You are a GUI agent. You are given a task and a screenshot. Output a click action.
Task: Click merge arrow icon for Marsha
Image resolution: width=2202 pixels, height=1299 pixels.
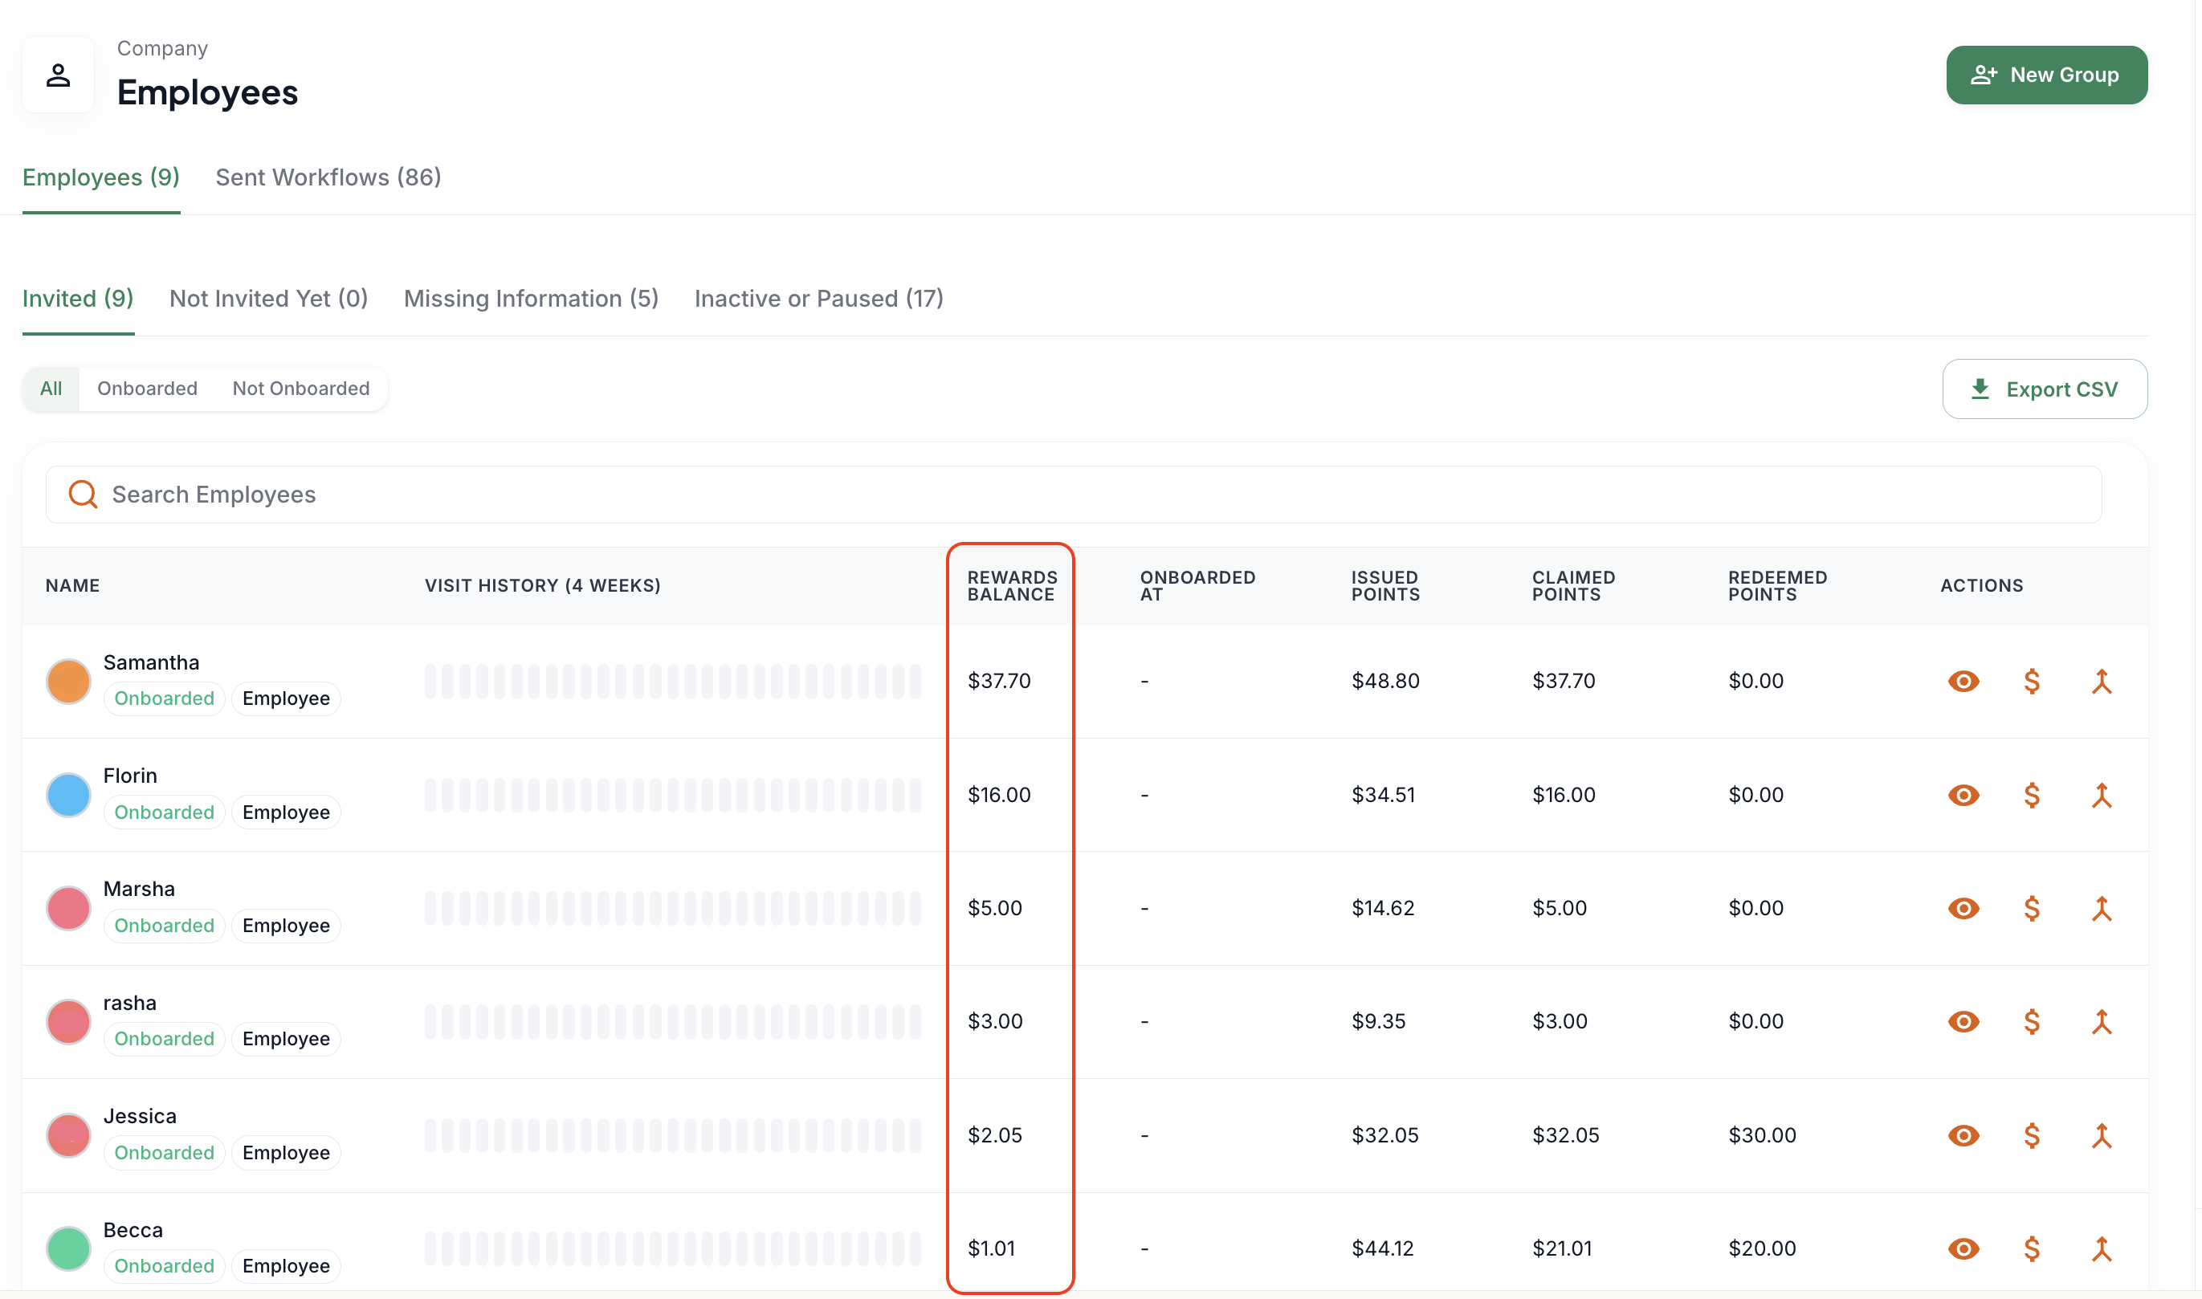pos(2101,908)
